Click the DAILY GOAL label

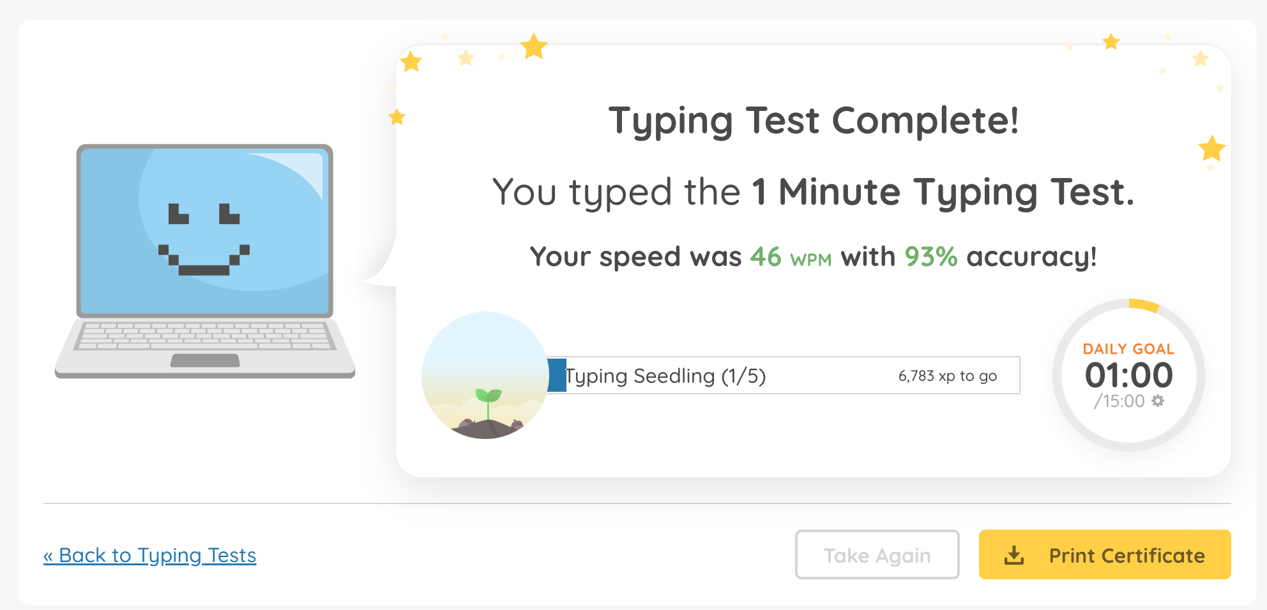point(1128,349)
